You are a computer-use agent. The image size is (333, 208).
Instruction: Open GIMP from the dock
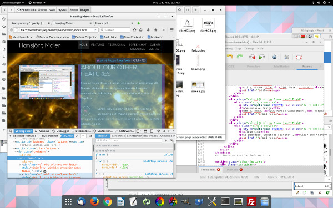(x=186, y=201)
